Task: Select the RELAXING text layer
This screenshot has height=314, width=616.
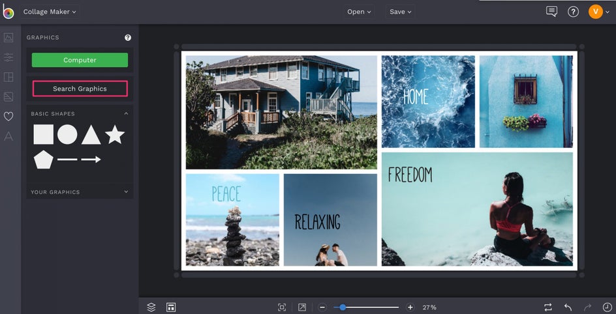Action: pos(317,222)
